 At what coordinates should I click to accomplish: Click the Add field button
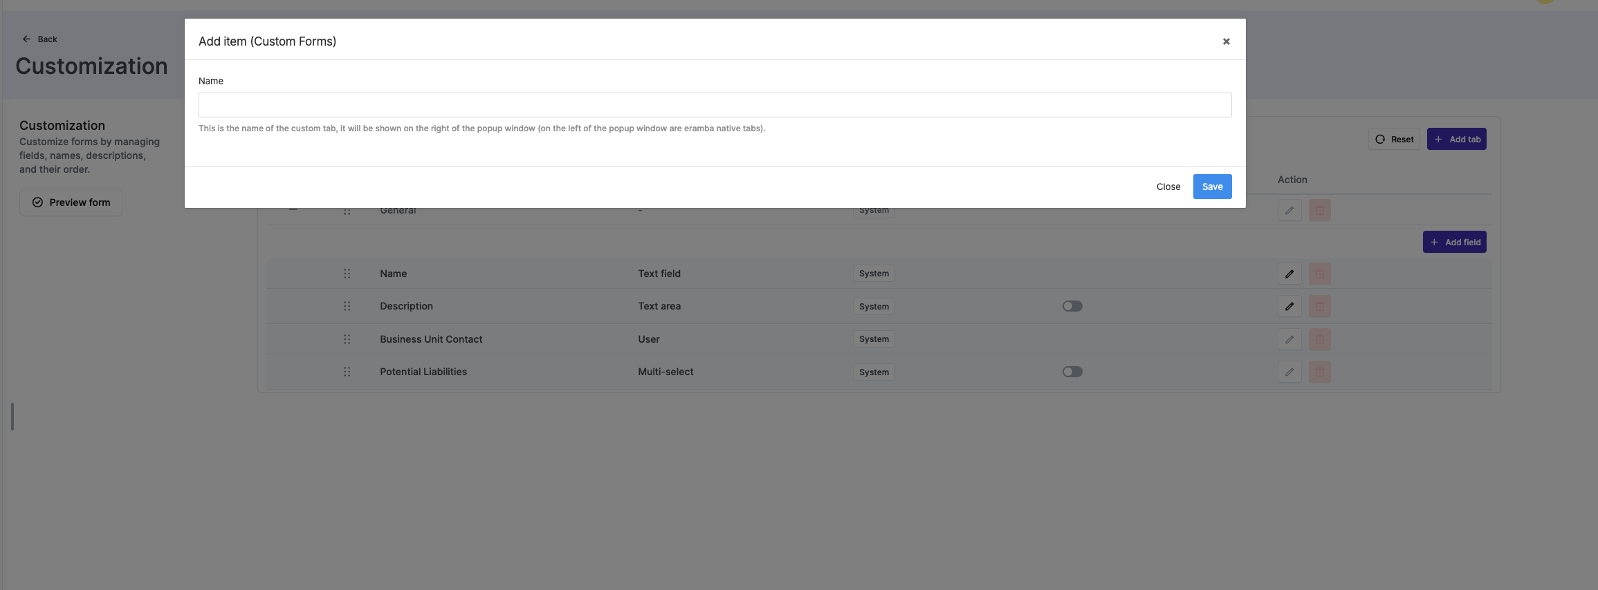(1454, 242)
